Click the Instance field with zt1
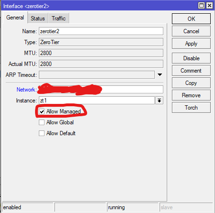The image size is (215, 213). (97, 101)
